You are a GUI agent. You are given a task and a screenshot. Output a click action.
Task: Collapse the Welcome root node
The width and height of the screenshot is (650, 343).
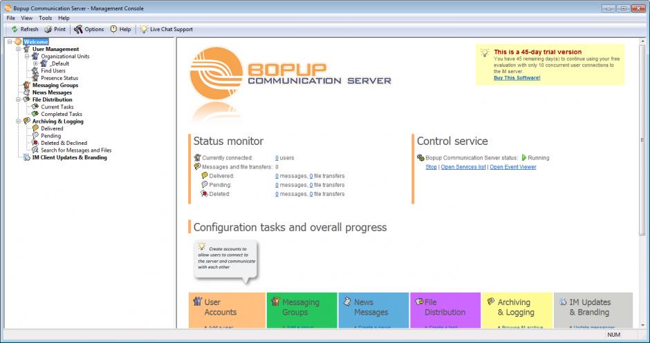pos(10,42)
